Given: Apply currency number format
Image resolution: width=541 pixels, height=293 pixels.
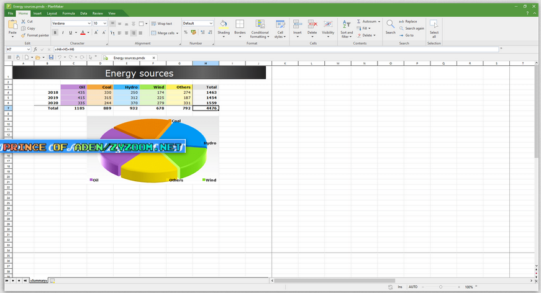Looking at the screenshot, I should pos(193,32).
